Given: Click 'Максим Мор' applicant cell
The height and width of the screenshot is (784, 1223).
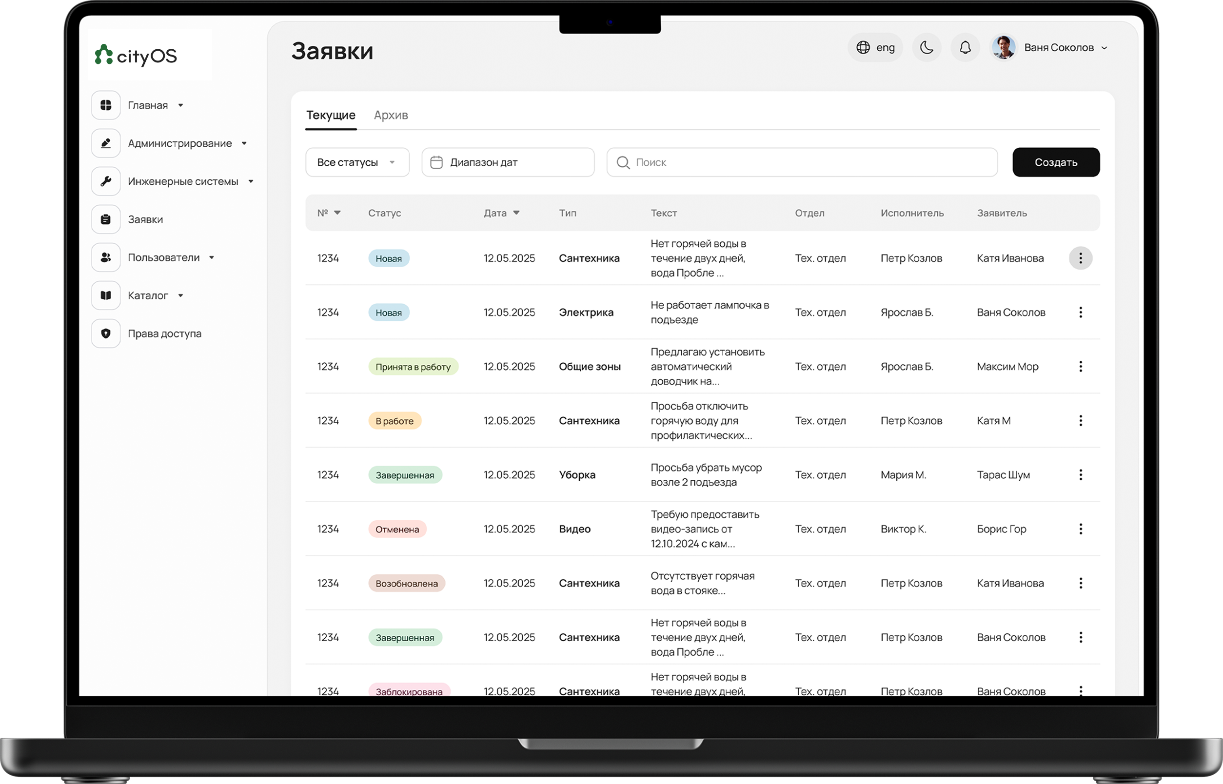Looking at the screenshot, I should point(1007,367).
